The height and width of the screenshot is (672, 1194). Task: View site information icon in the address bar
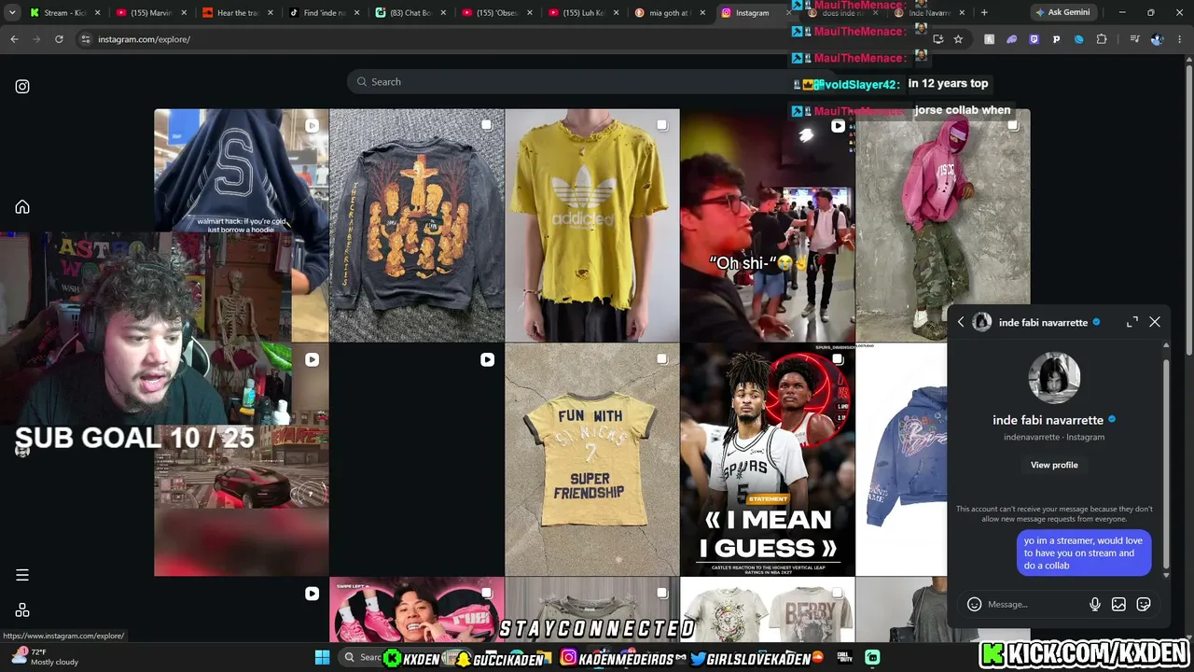click(x=85, y=39)
